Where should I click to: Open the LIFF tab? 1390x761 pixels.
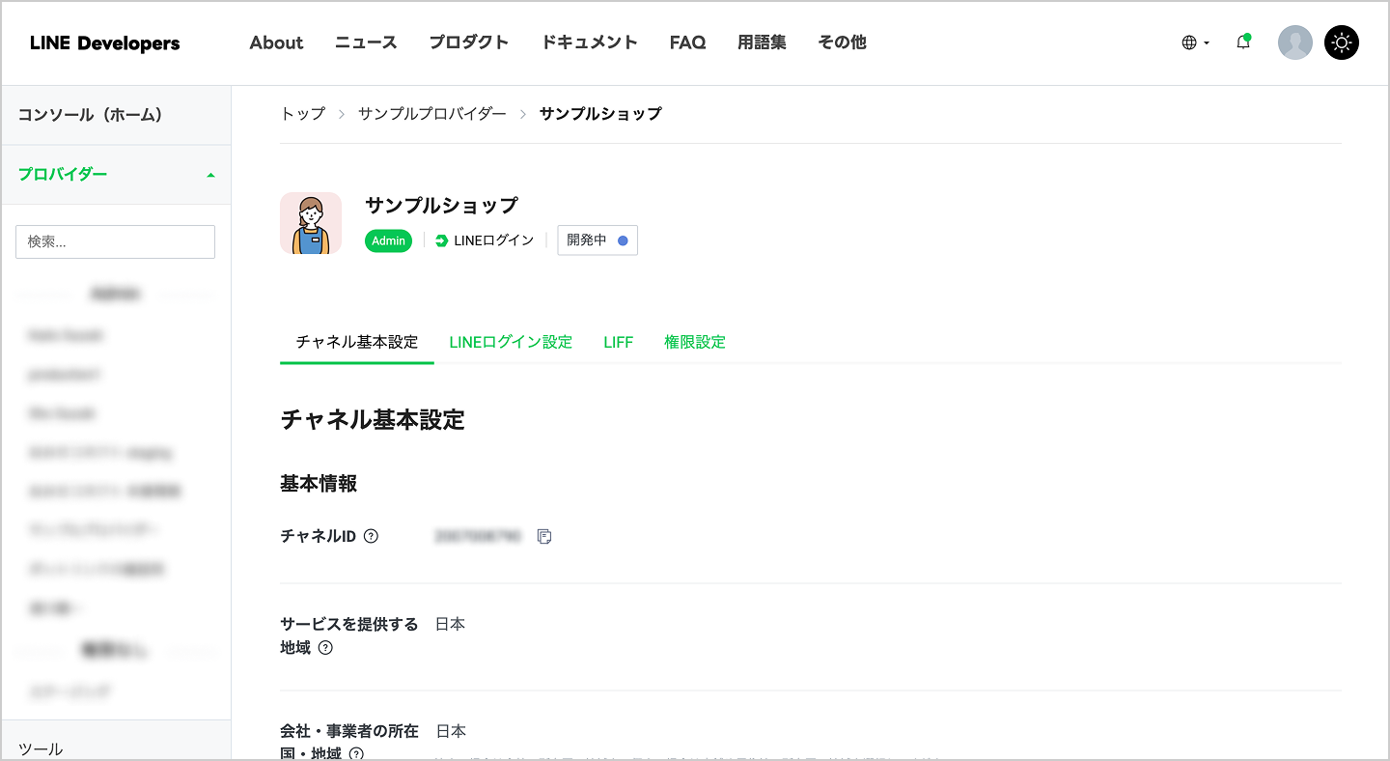[x=618, y=341]
